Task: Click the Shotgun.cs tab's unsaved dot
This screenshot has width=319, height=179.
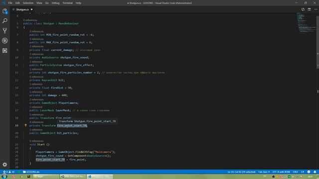Action: [x=31, y=9]
